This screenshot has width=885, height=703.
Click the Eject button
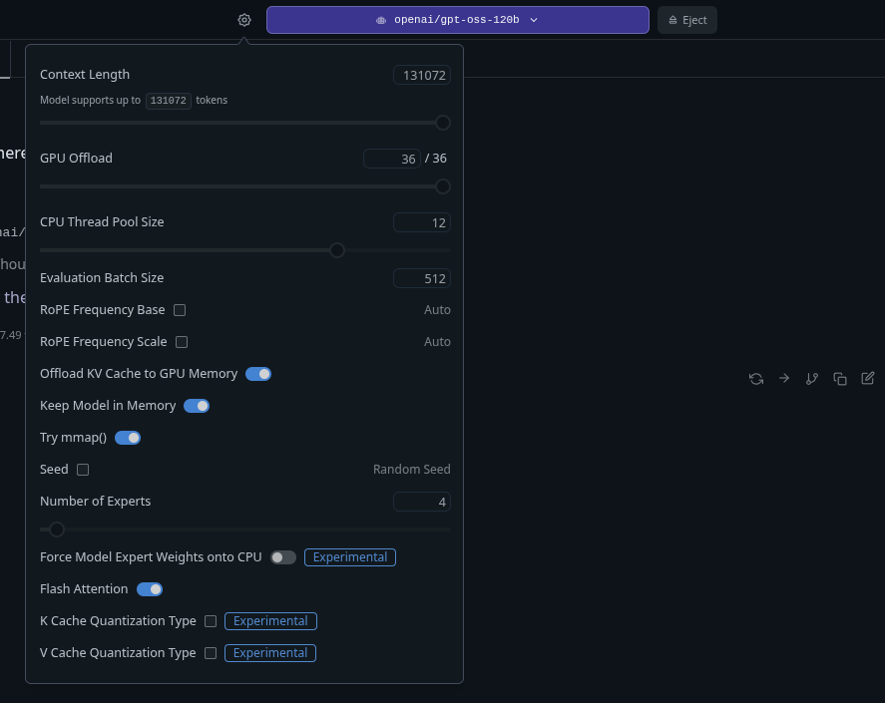(x=686, y=19)
